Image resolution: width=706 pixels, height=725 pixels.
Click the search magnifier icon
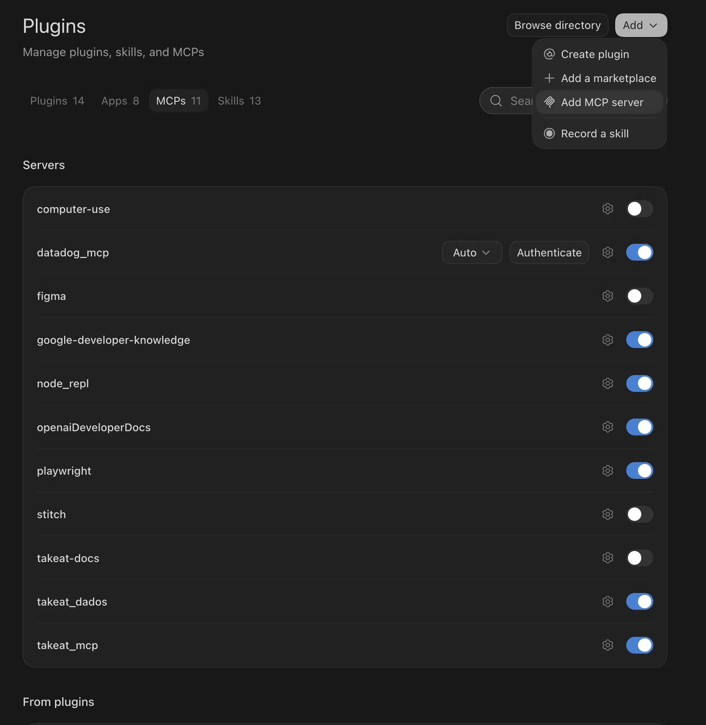pyautogui.click(x=496, y=101)
